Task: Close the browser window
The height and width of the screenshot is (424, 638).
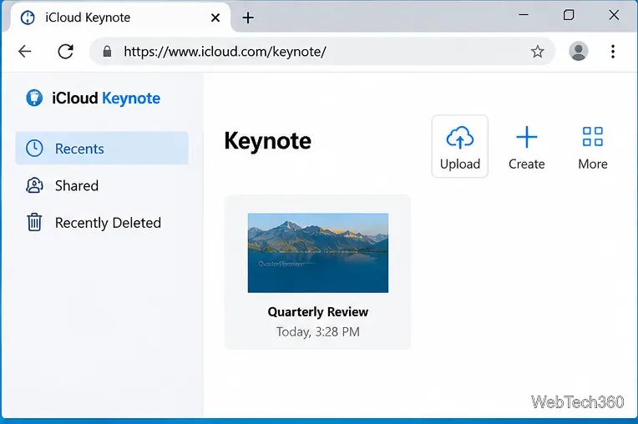Action: tap(614, 15)
